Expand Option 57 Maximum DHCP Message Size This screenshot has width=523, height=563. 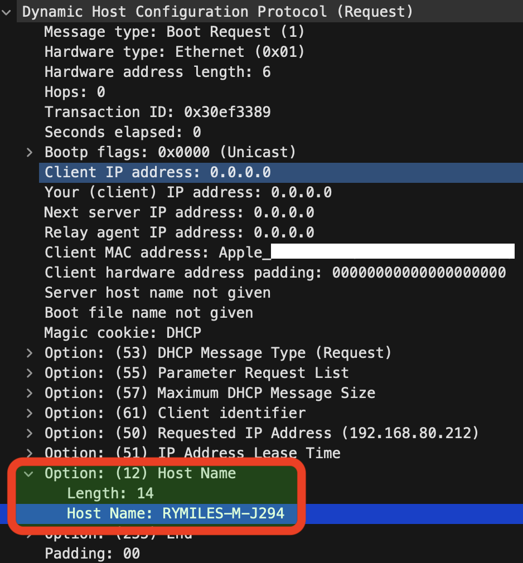tap(29, 392)
